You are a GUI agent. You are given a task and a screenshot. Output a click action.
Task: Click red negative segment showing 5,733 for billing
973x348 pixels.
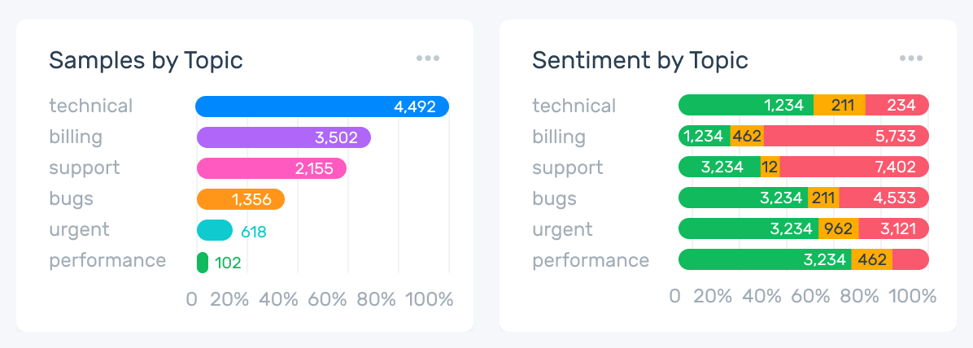pyautogui.click(x=846, y=137)
